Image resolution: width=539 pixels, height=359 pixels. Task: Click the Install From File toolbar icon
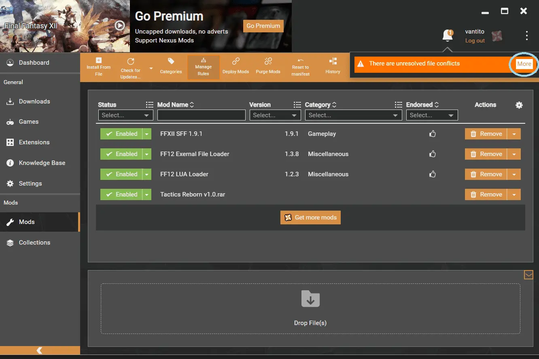[98, 60]
